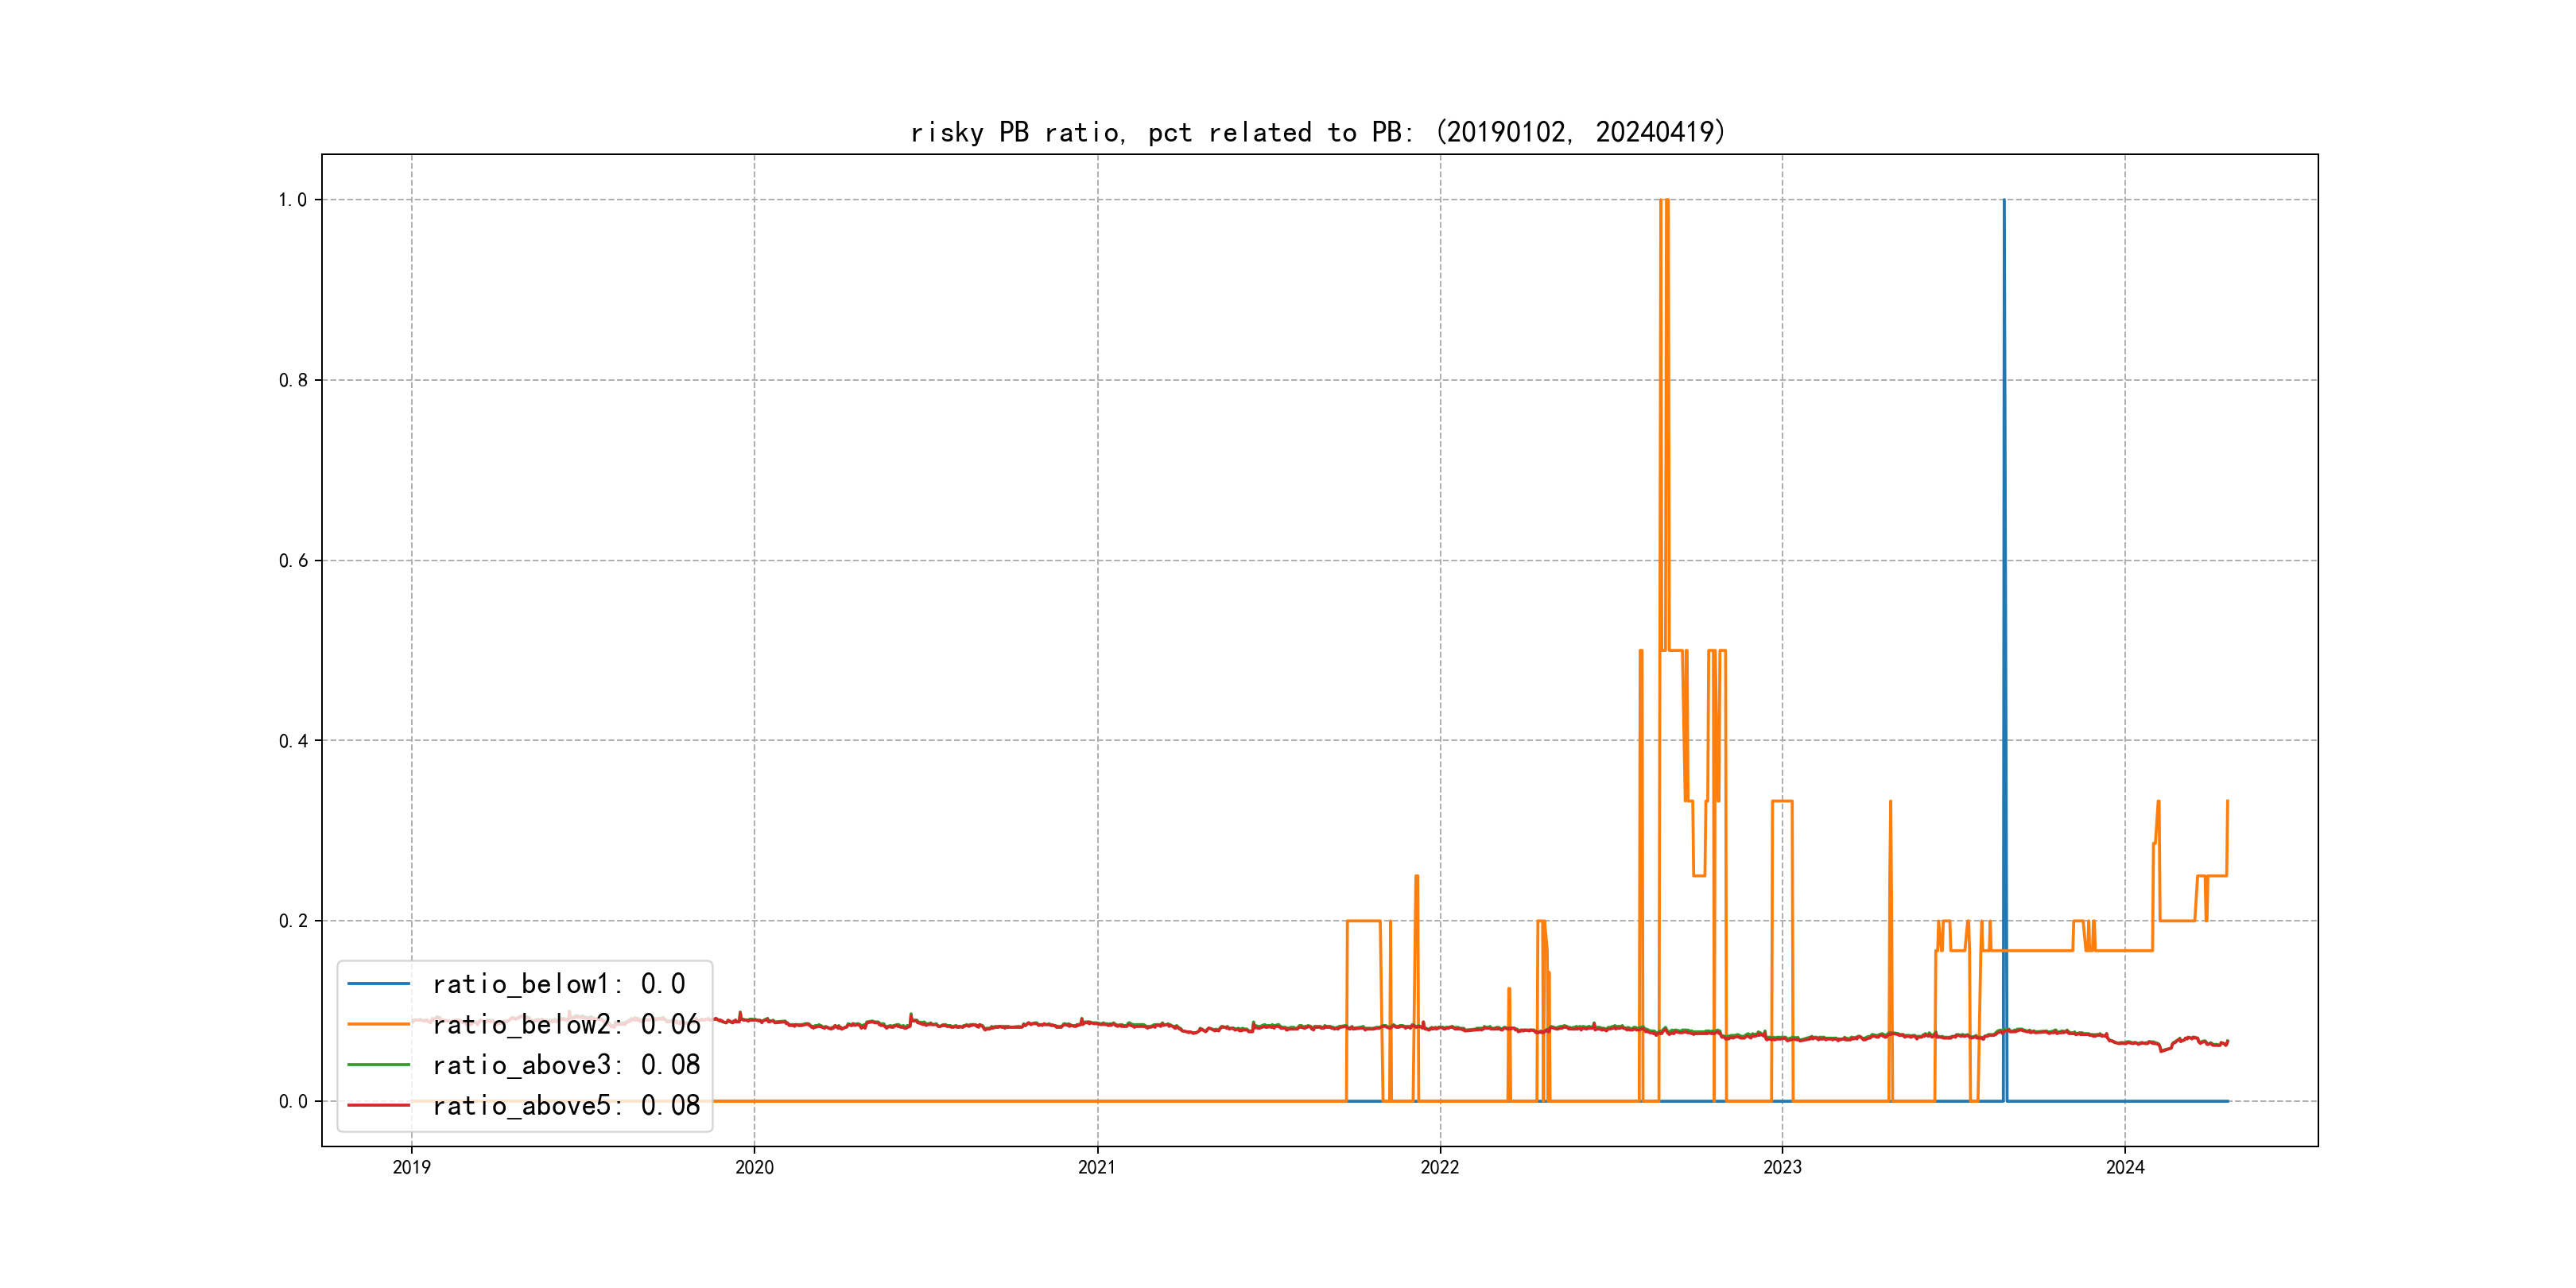The image size is (2576, 1288).
Task: Click the orange ratio_below2 legend line
Action: [378, 1024]
